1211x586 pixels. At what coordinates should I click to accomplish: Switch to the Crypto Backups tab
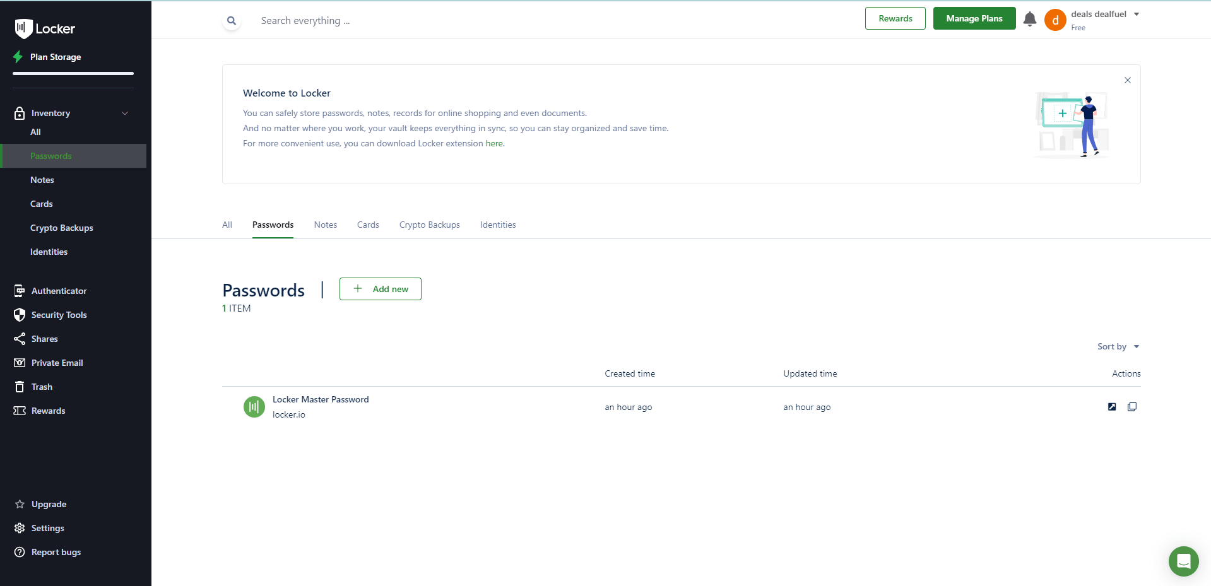click(429, 225)
